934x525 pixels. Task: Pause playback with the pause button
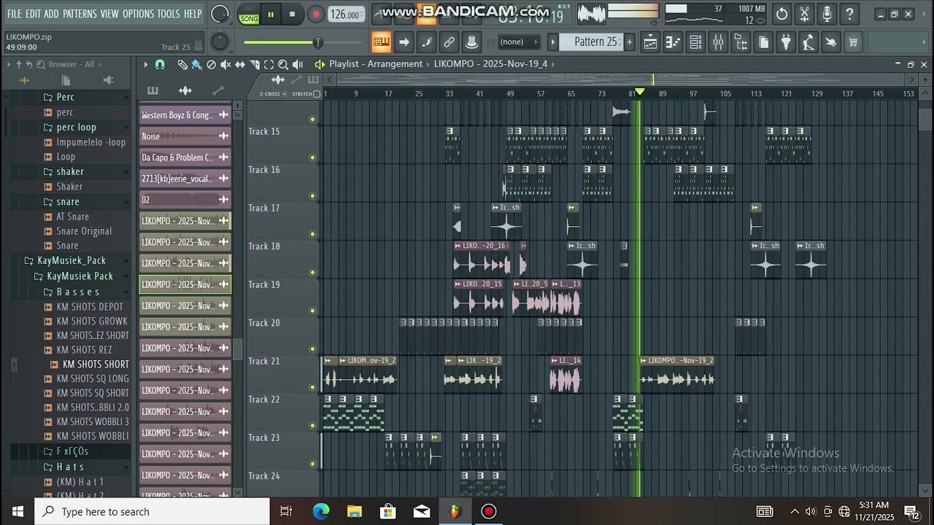coord(271,14)
